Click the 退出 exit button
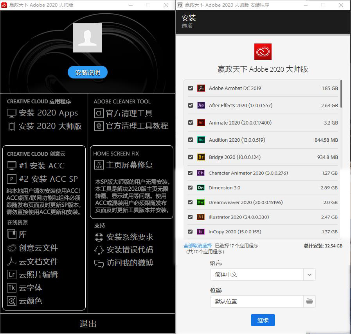Image resolution: width=351 pixels, height=334 pixels. pyautogui.click(x=88, y=324)
